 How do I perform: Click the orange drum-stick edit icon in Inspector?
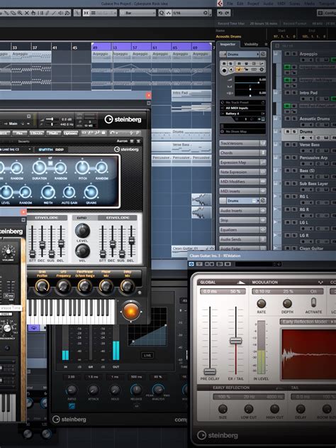click(239, 69)
